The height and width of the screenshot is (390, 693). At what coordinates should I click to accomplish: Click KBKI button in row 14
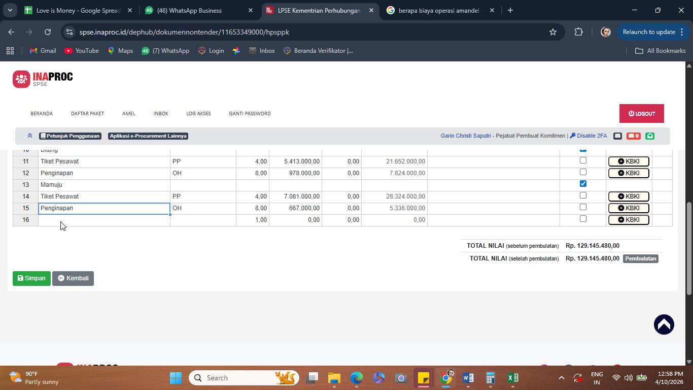(629, 197)
